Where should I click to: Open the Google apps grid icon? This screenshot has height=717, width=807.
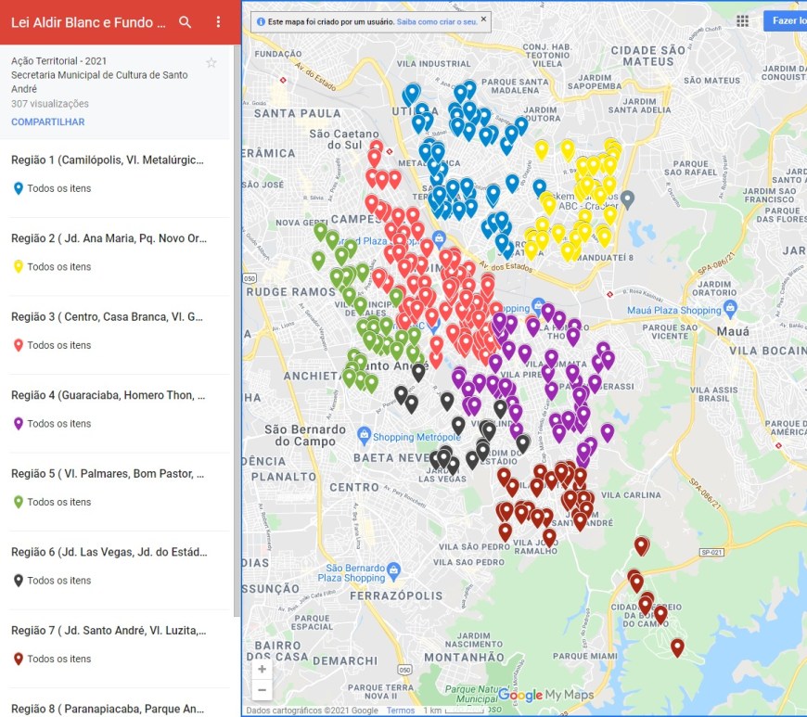[x=741, y=21]
